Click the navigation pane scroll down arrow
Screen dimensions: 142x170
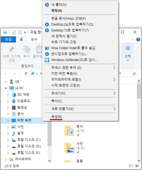coord(50,161)
